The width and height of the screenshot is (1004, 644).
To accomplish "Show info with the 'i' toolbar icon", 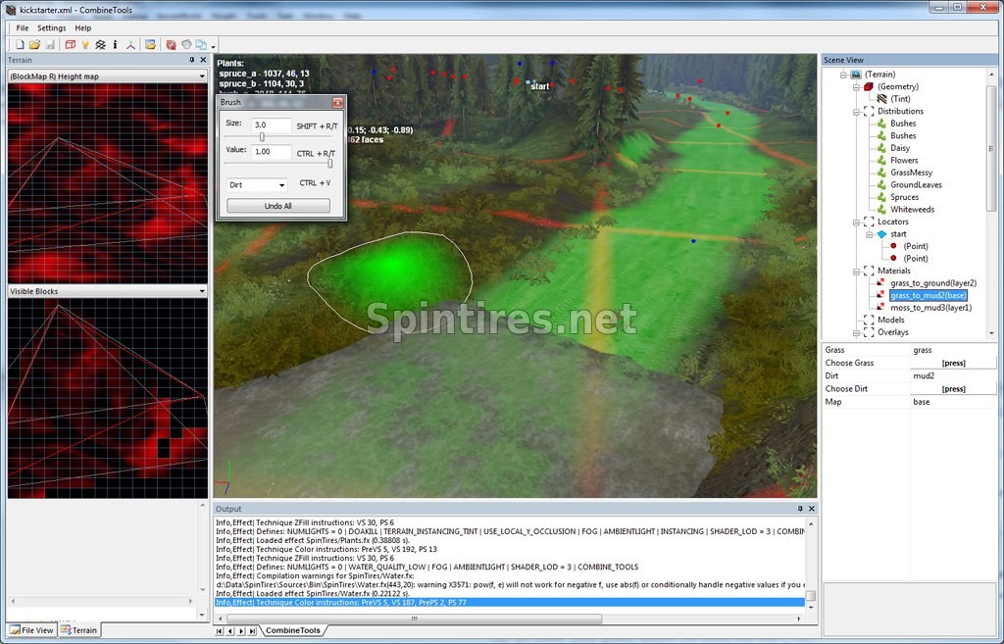I will (116, 45).
